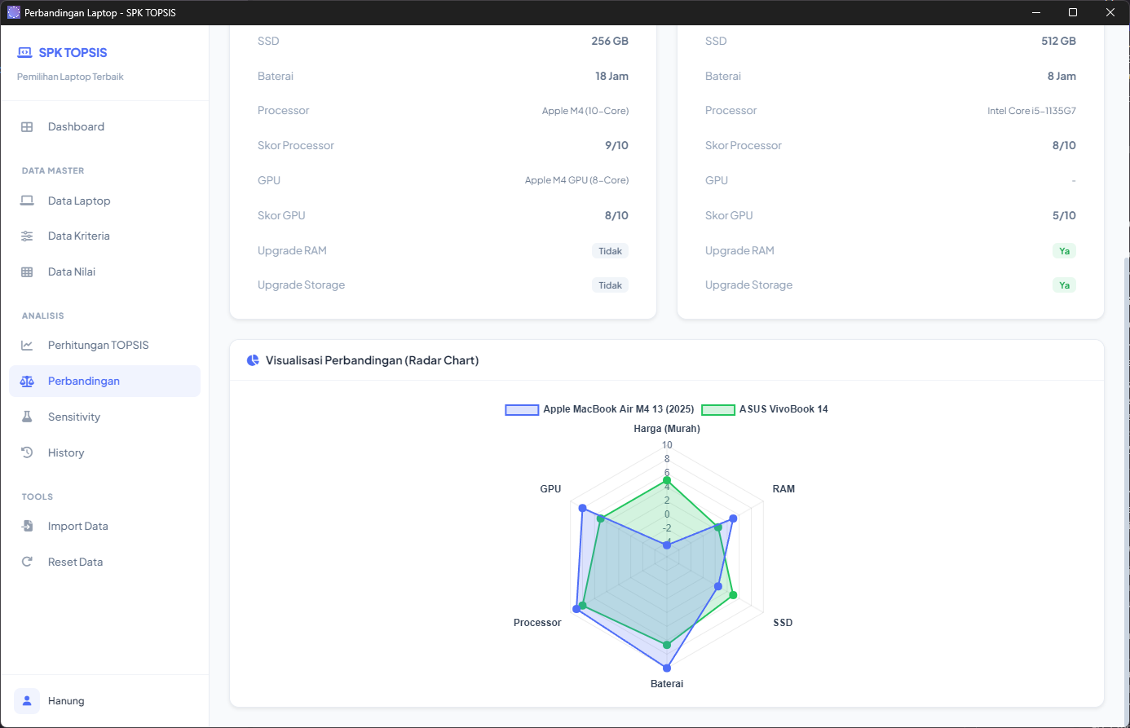
Task: Select the Perbandingan sidebar item
Action: [104, 382]
